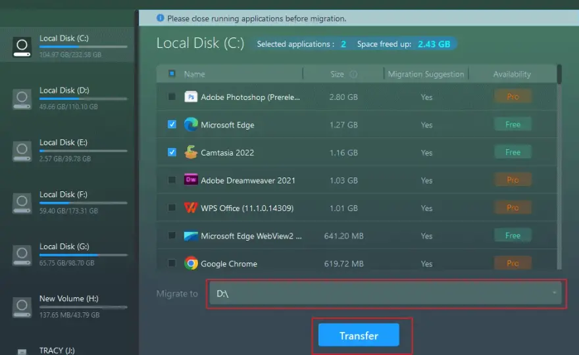Check the Microsoft Edge WebView2 checkbox

coord(172,235)
